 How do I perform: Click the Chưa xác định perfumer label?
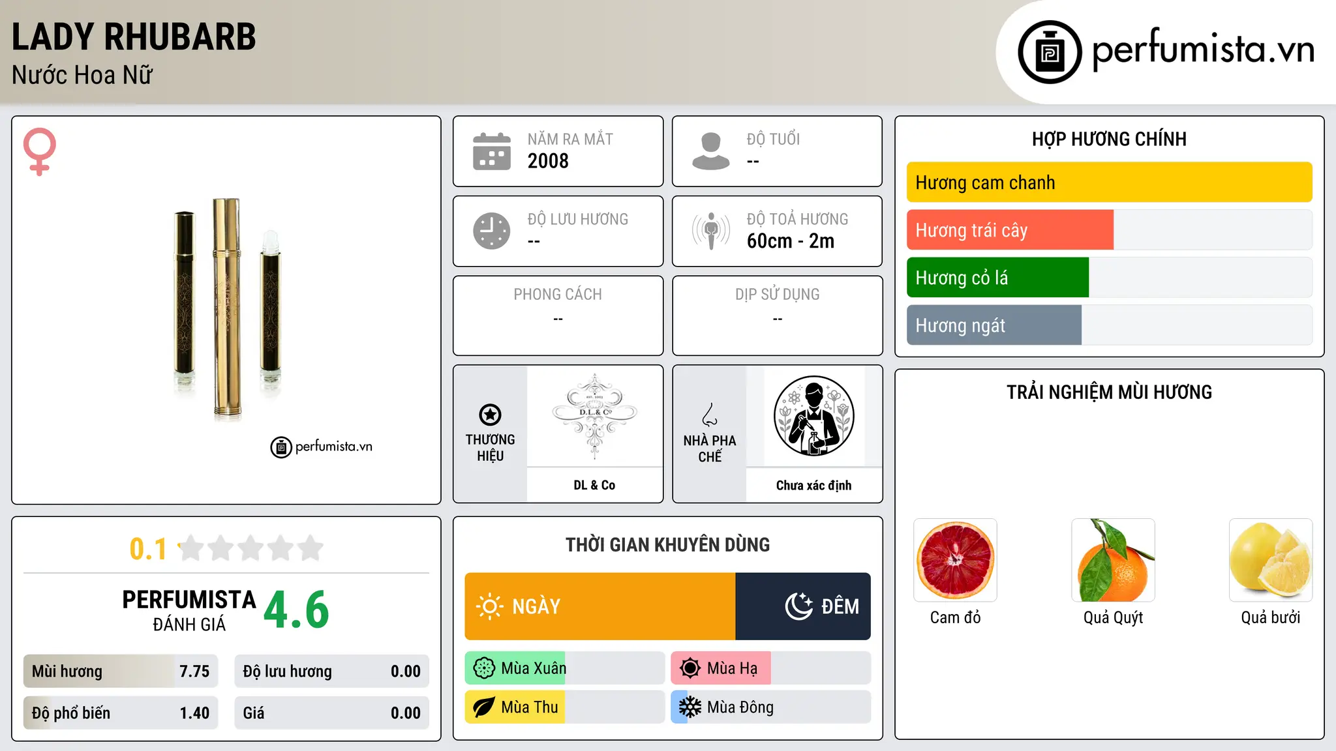point(813,485)
